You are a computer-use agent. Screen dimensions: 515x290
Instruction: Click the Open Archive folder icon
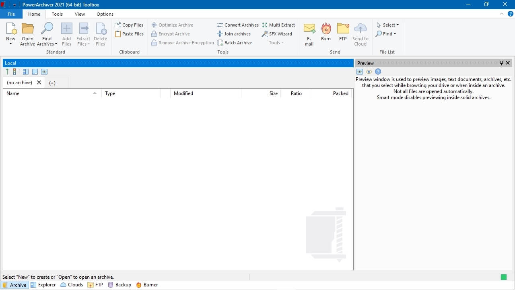tap(27, 29)
